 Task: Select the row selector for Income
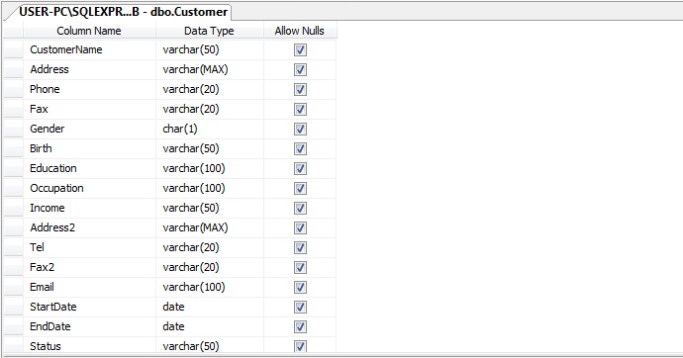13,208
